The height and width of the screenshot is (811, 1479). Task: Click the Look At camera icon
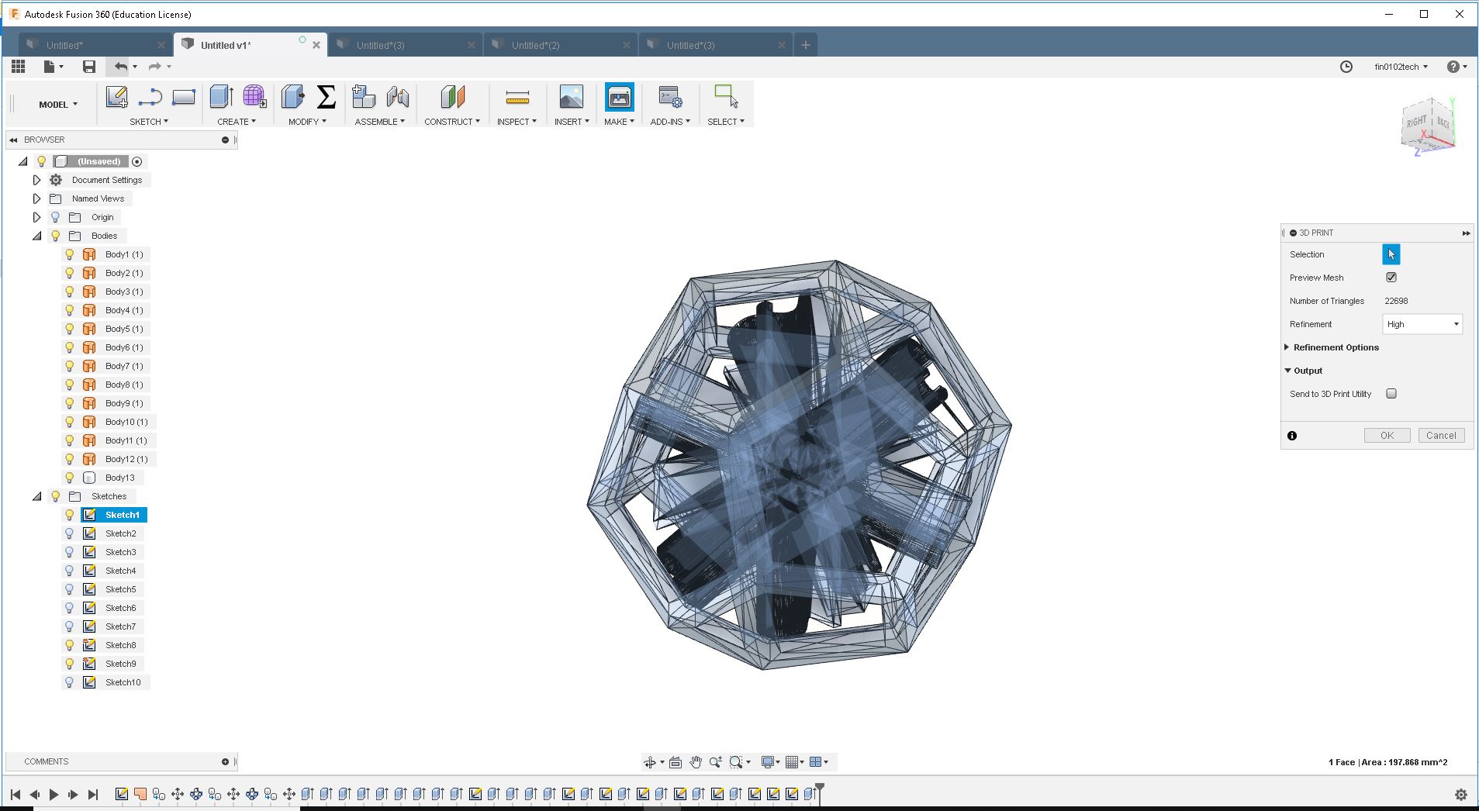676,762
